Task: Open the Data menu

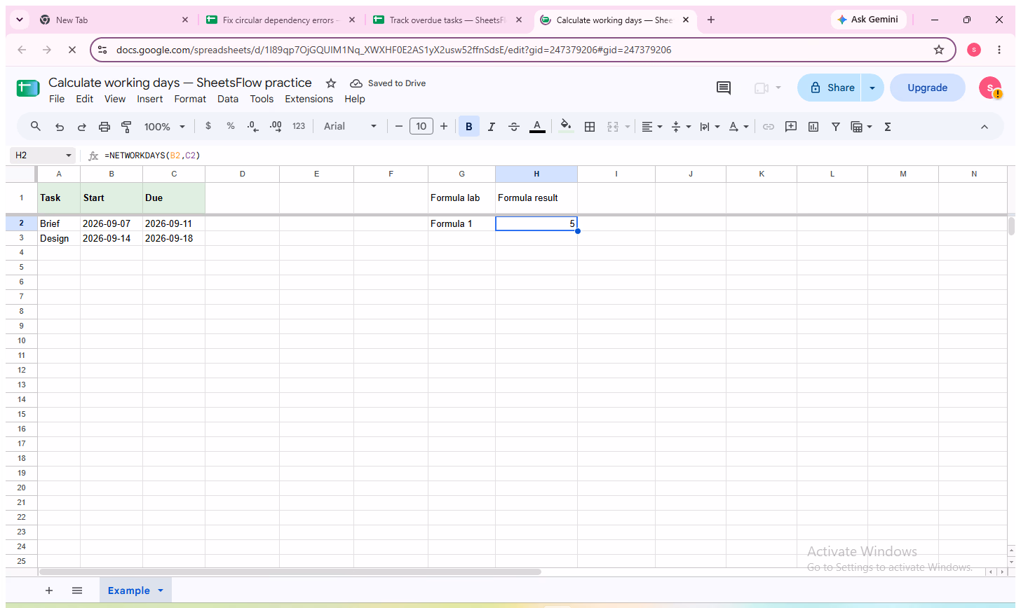Action: (x=228, y=99)
